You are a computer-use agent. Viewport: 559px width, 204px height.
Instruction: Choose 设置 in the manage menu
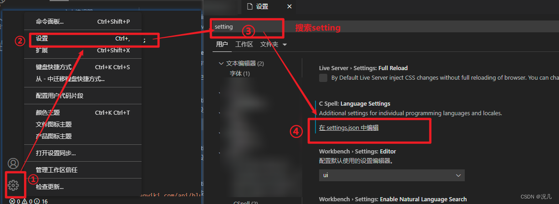click(x=83, y=39)
